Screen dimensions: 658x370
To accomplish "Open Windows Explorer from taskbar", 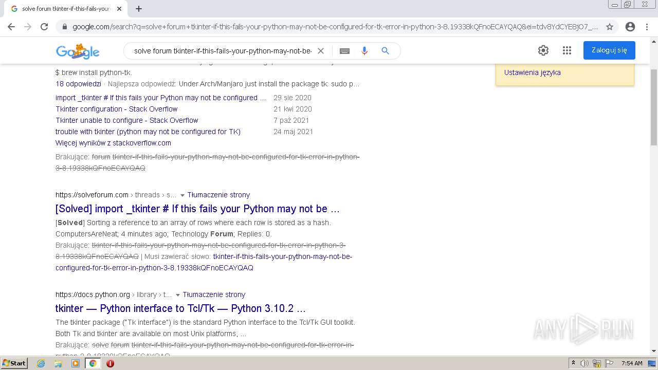I will pyautogui.click(x=58, y=363).
